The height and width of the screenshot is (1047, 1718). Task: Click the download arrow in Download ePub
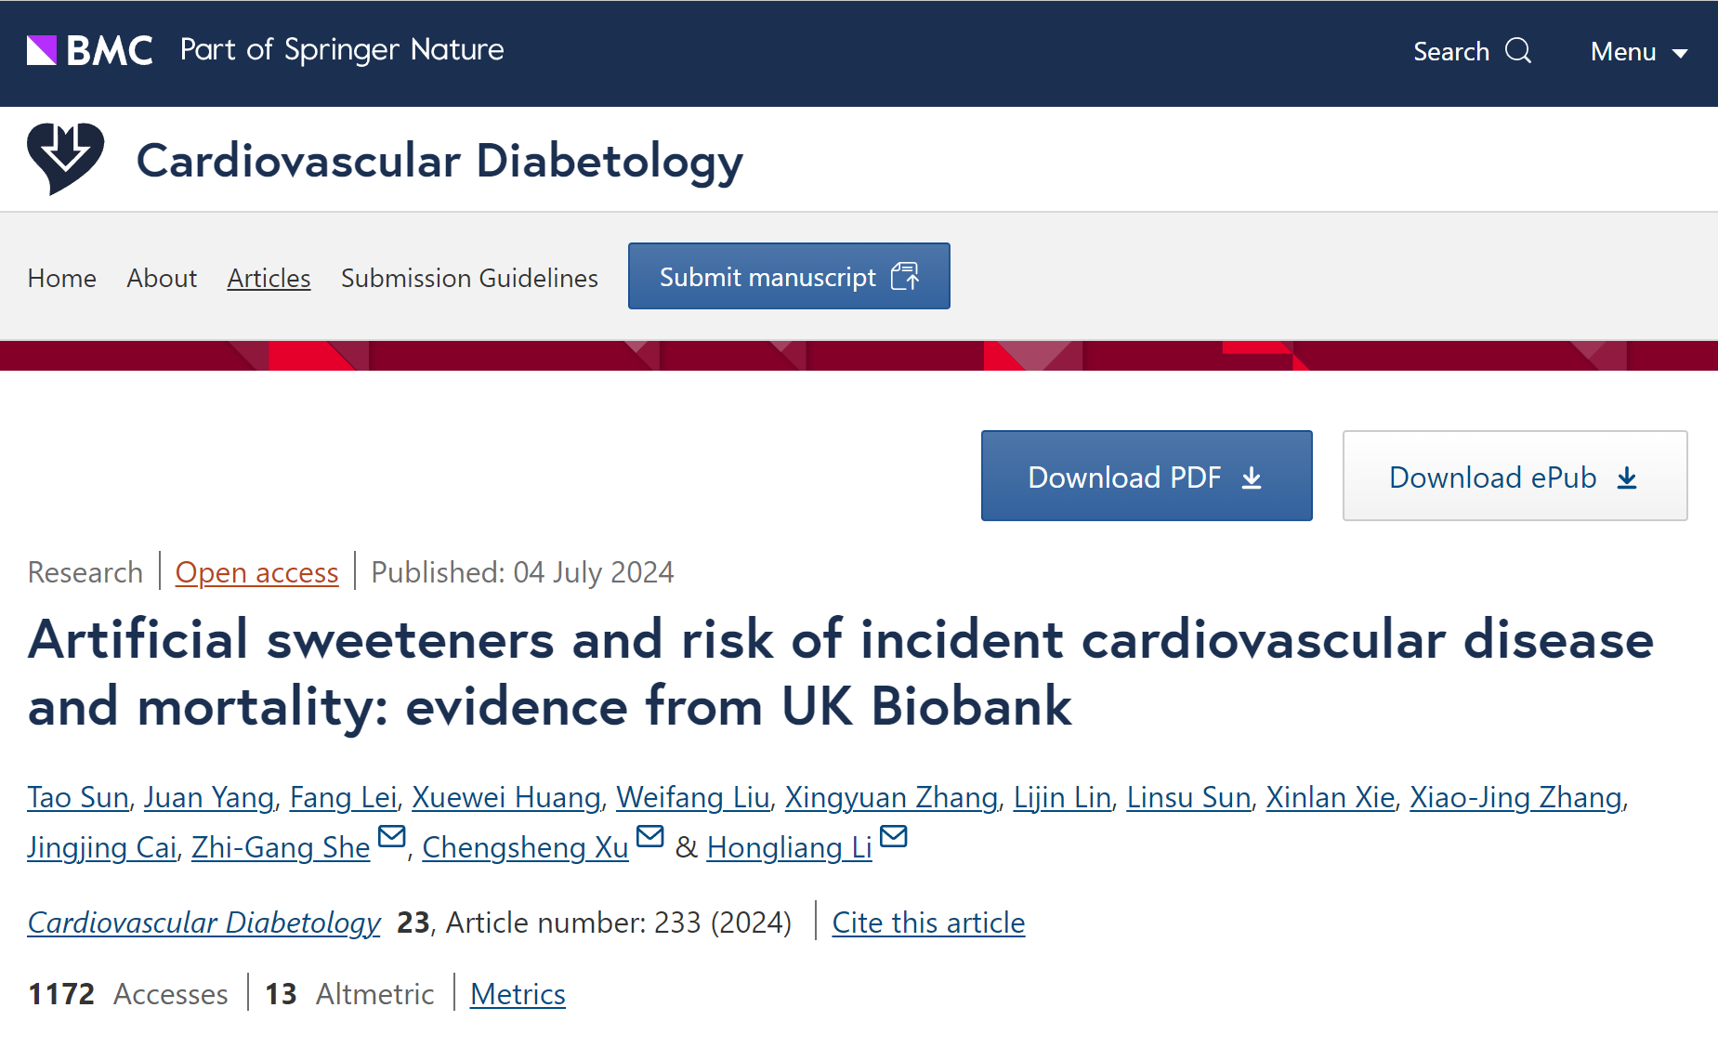[x=1627, y=478]
